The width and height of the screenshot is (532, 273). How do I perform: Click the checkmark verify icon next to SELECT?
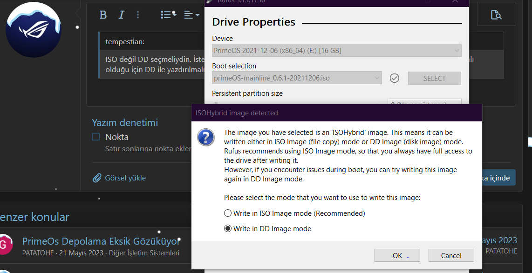coord(394,78)
